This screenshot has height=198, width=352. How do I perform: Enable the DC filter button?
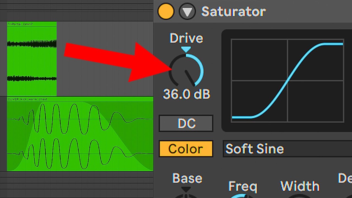tap(186, 123)
